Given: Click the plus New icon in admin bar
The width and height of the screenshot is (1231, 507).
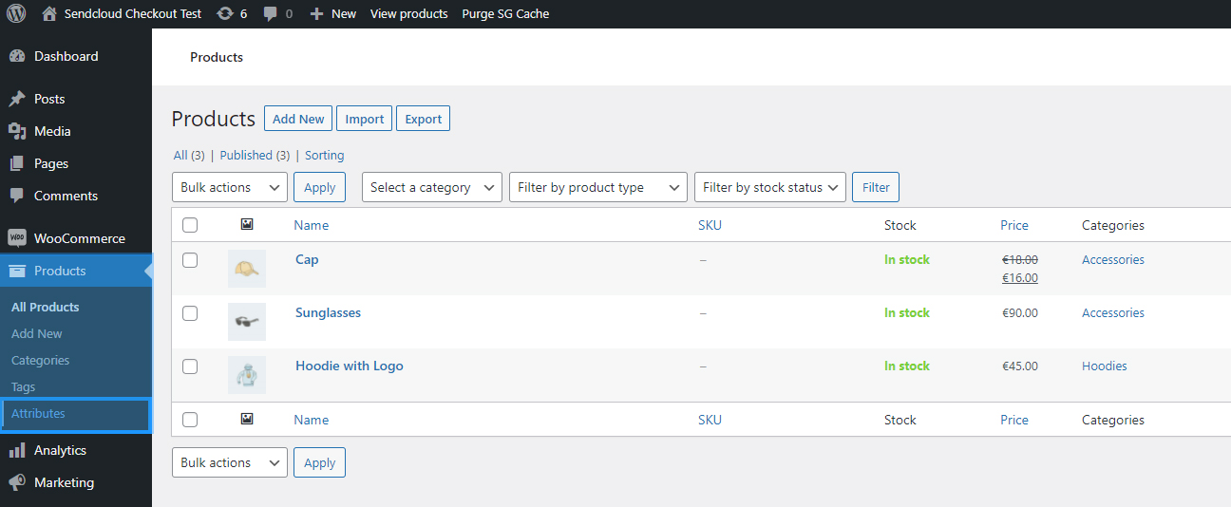Looking at the screenshot, I should click(x=317, y=14).
